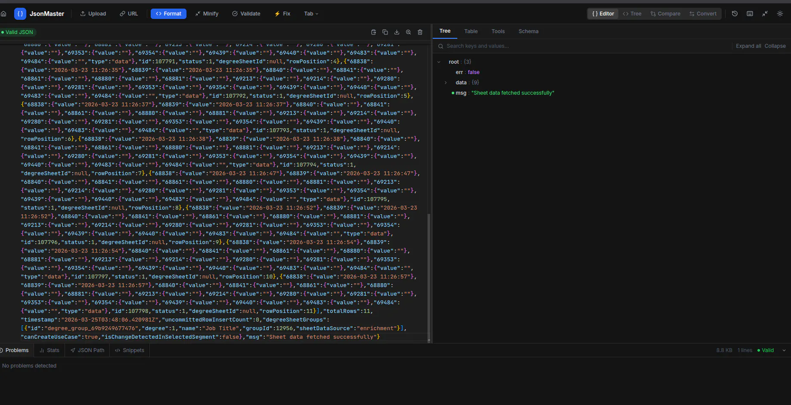Expand all tree nodes

coord(748,46)
